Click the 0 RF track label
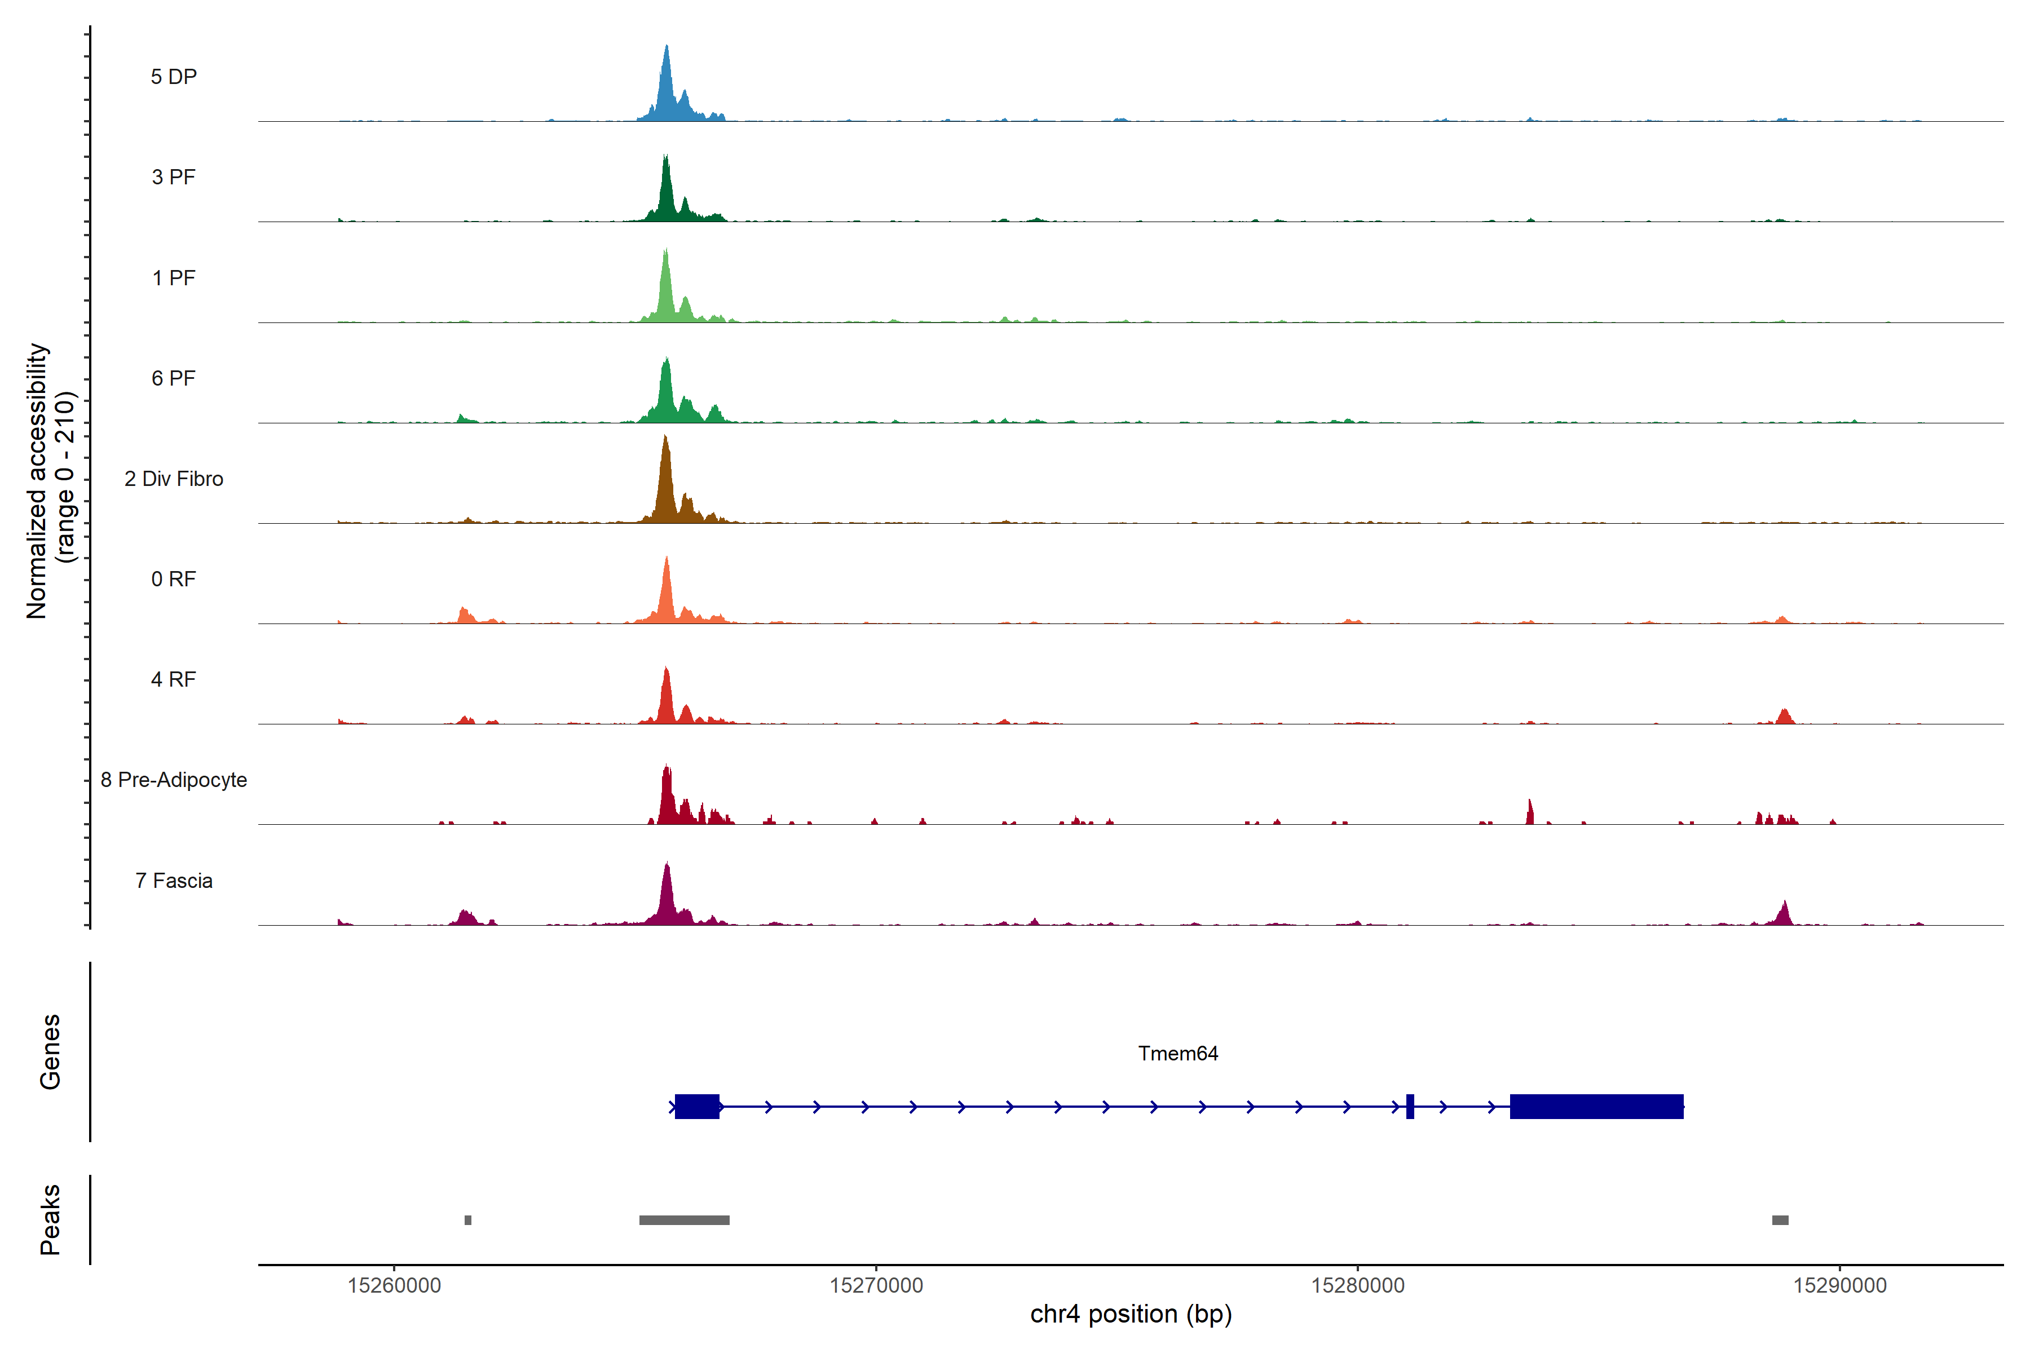Screen dimensions: 2030x1353 point(174,579)
